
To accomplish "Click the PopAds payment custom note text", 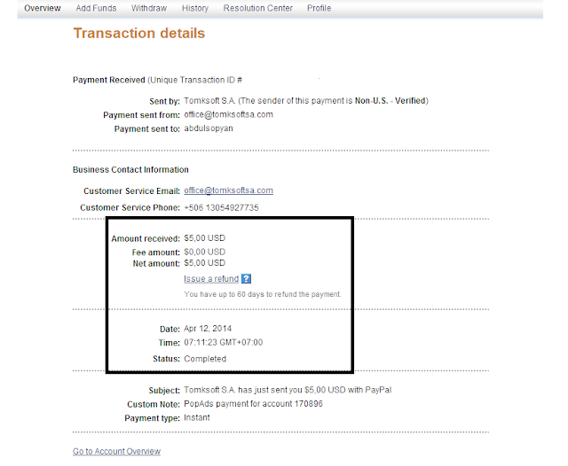I will pyautogui.click(x=253, y=404).
